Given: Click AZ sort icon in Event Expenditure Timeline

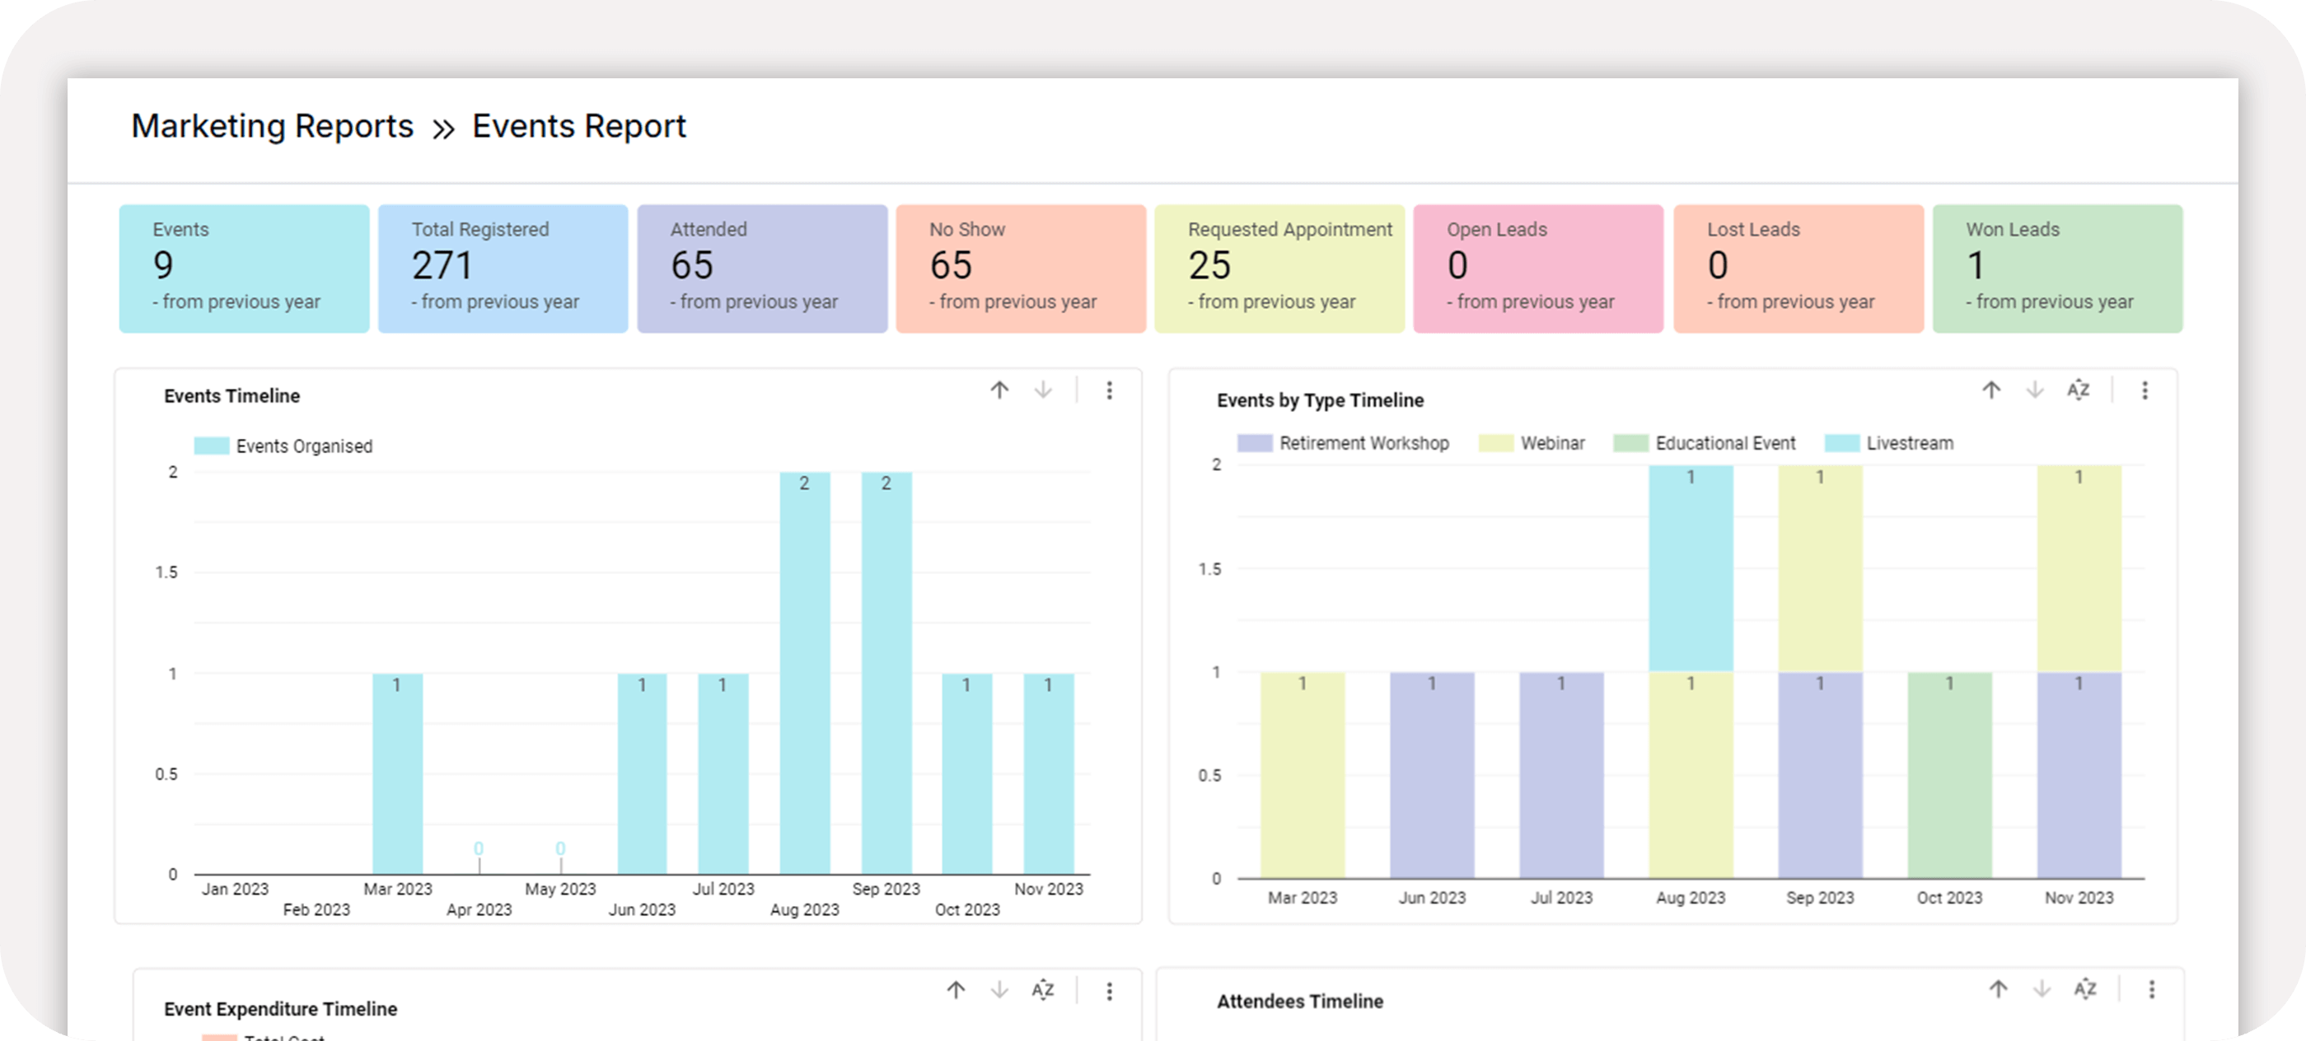Looking at the screenshot, I should (1043, 990).
